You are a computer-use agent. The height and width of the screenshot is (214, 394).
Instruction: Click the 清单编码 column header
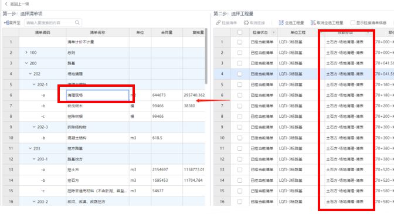tap(42, 32)
